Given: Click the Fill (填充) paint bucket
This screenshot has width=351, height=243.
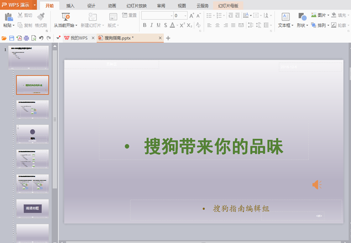Looking at the screenshot, I should [x=334, y=15].
